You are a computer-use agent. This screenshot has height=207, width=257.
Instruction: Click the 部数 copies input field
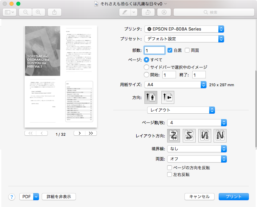[154, 50]
